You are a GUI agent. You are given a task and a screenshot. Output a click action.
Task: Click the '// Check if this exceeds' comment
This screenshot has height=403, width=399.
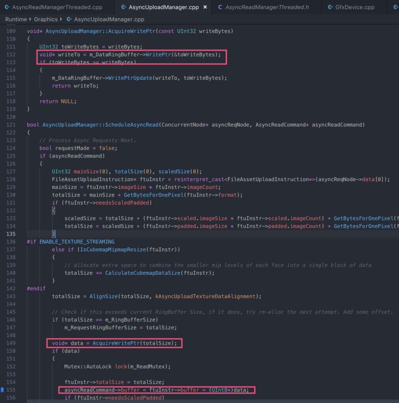(222, 312)
